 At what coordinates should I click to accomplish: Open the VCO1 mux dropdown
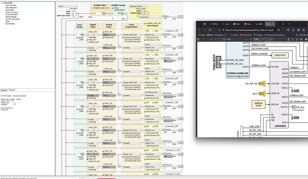67,6
